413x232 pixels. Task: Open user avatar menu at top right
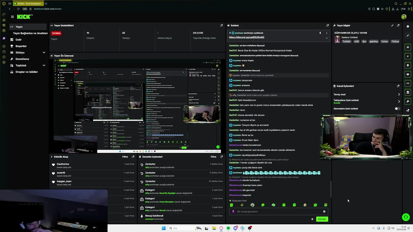click(x=404, y=16)
